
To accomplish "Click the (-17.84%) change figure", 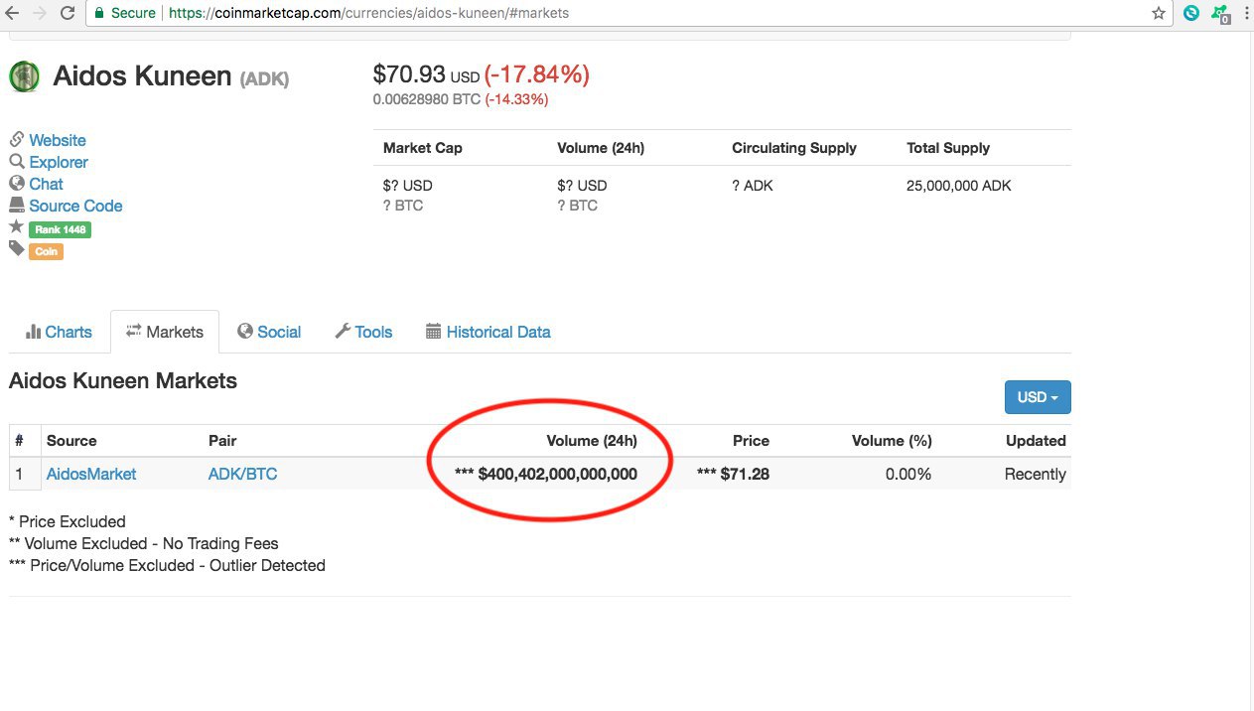I will (536, 74).
